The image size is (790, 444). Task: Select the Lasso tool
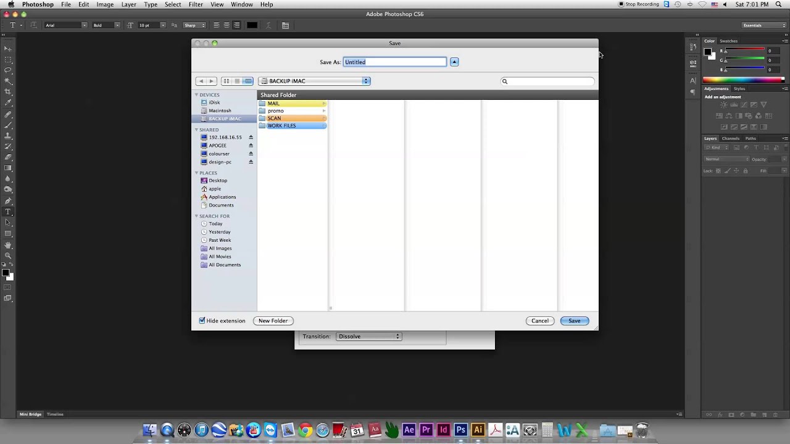click(x=8, y=70)
